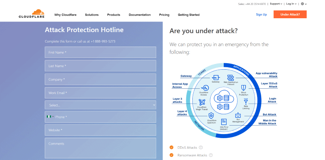Click the TEAMS ring segment label
325x160 pixels.
201,73
